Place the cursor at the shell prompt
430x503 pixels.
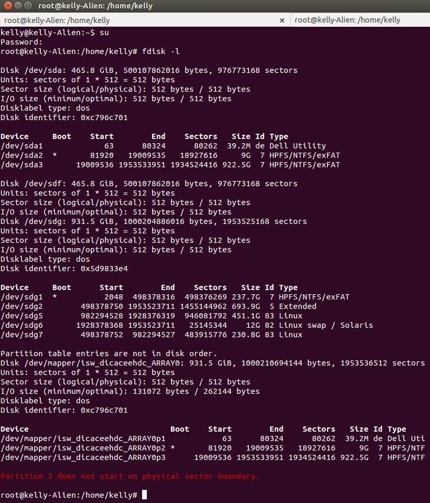(x=144, y=494)
